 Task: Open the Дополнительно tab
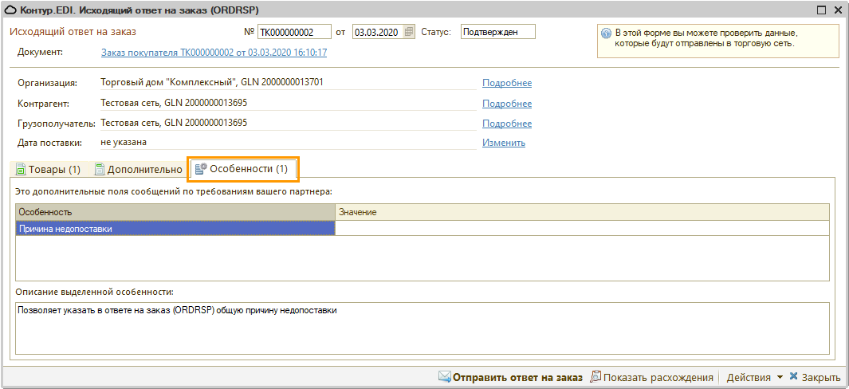coord(138,169)
